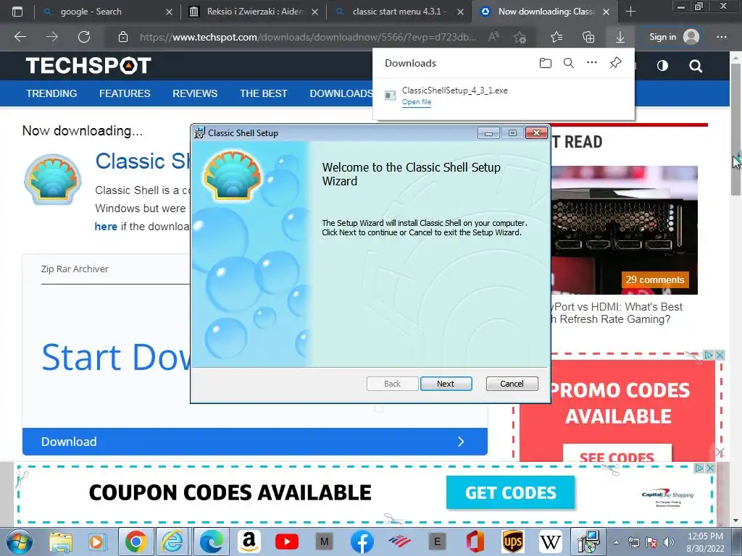This screenshot has width=742, height=556.
Task: Click the browser Forward arrow
Action: pyautogui.click(x=52, y=37)
